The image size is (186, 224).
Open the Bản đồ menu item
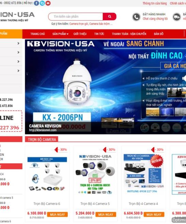point(158,34)
